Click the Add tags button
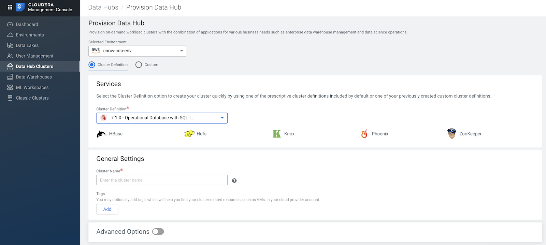The width and height of the screenshot is (546, 245). tap(107, 209)
